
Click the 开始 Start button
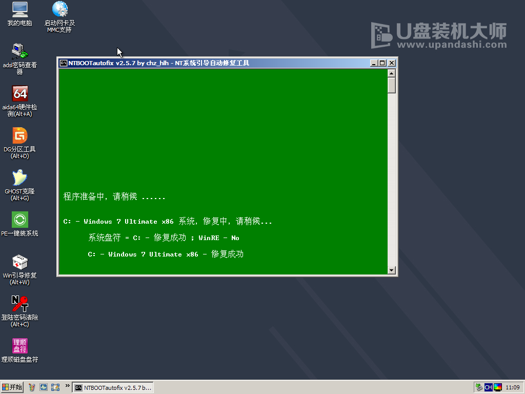tap(12, 387)
